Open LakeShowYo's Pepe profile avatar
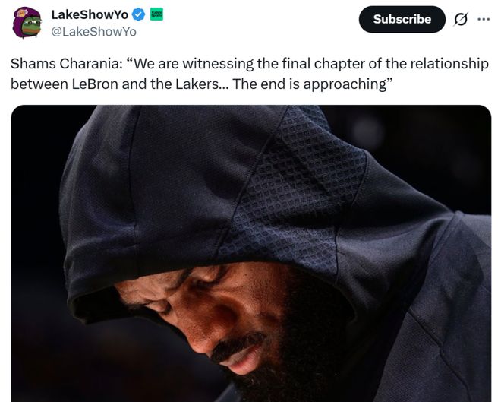The width and height of the screenshot is (501, 402). (27, 22)
